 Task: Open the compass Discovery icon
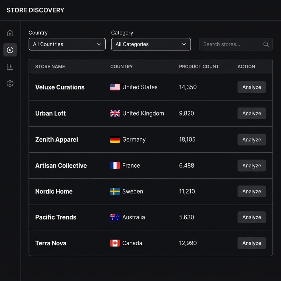(10, 50)
